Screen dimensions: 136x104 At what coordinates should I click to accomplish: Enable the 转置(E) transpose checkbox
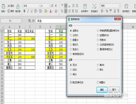point(98,82)
